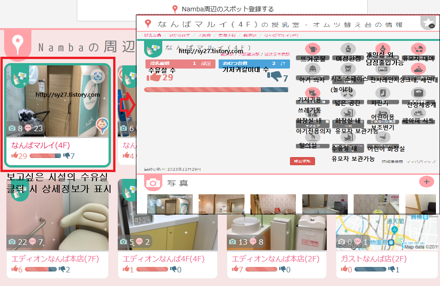Click the microwave facility icon
The width and height of the screenshot is (440, 286).
point(383,69)
